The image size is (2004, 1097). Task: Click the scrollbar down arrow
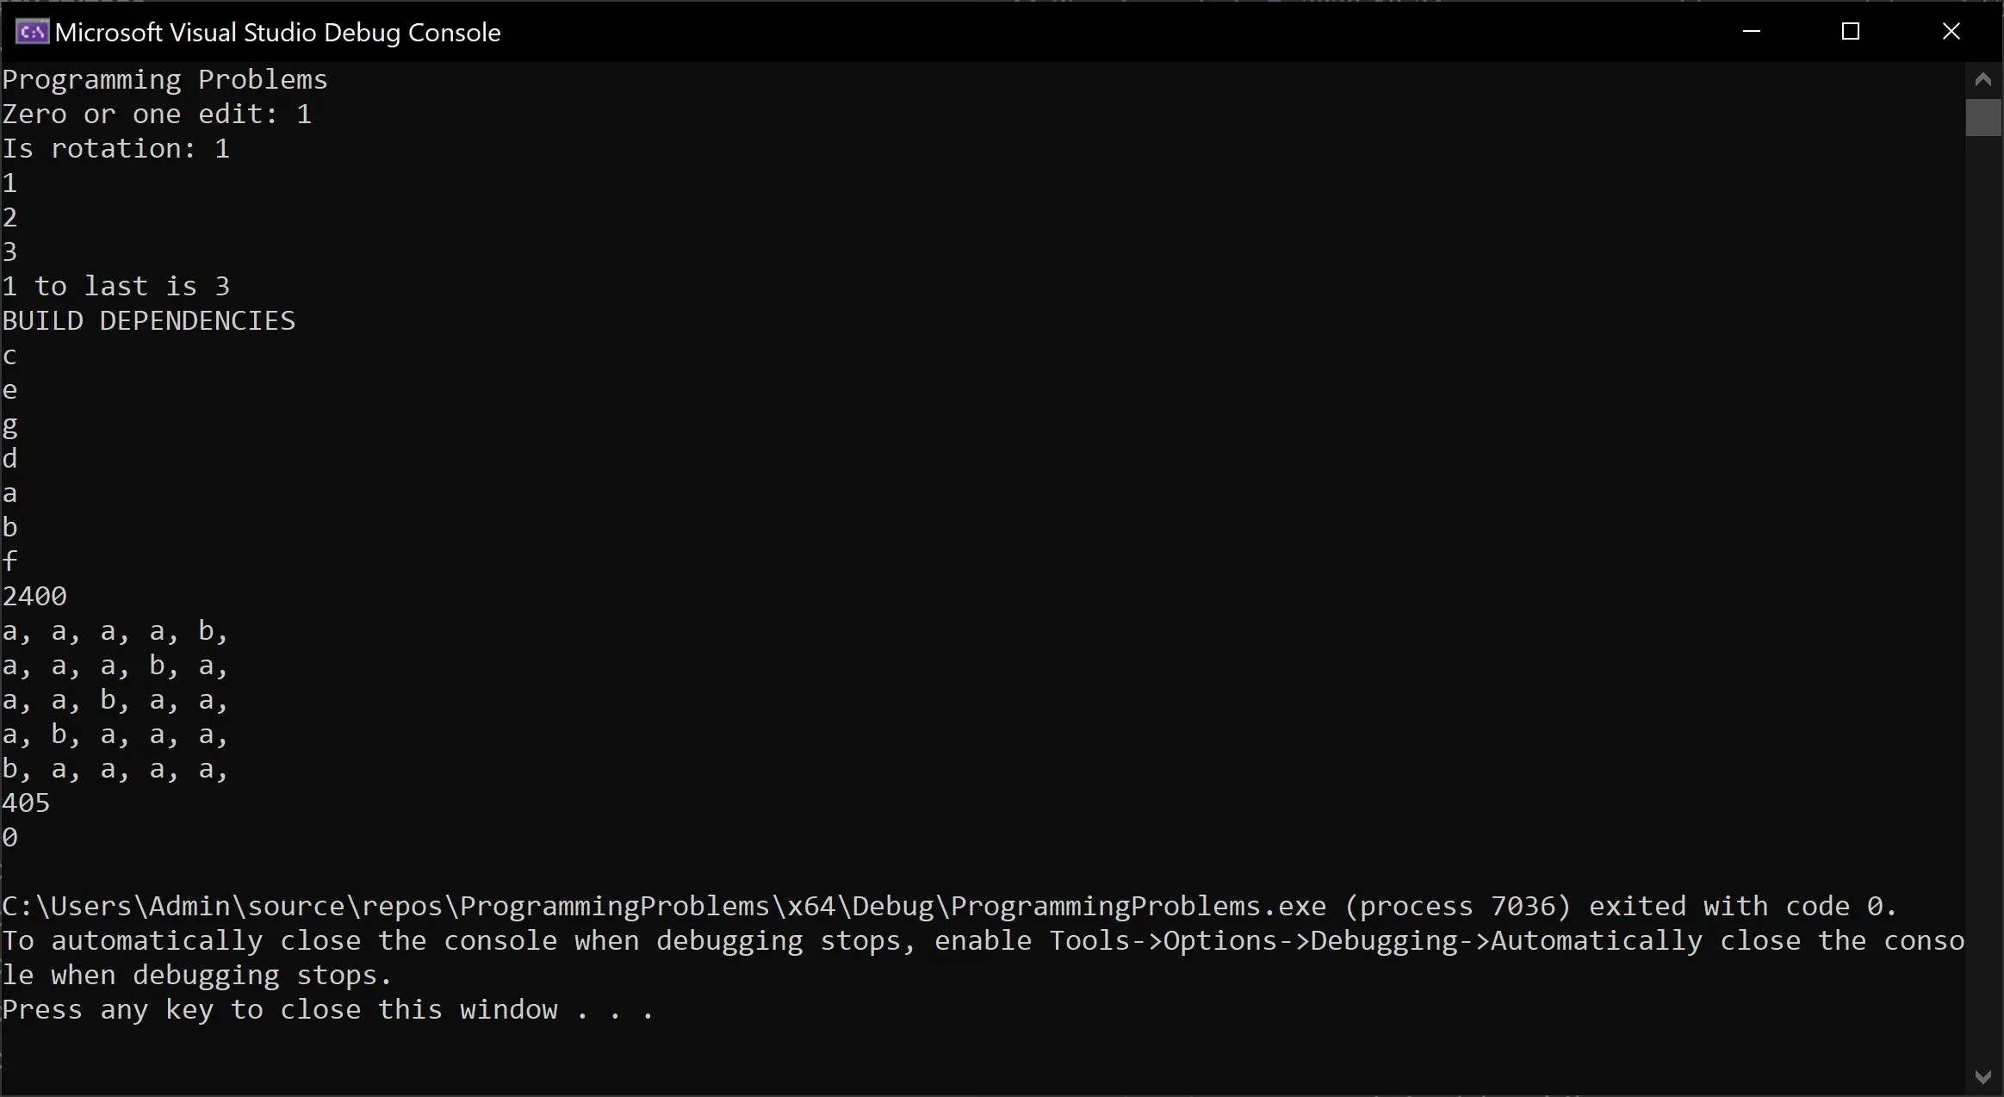click(1983, 1077)
